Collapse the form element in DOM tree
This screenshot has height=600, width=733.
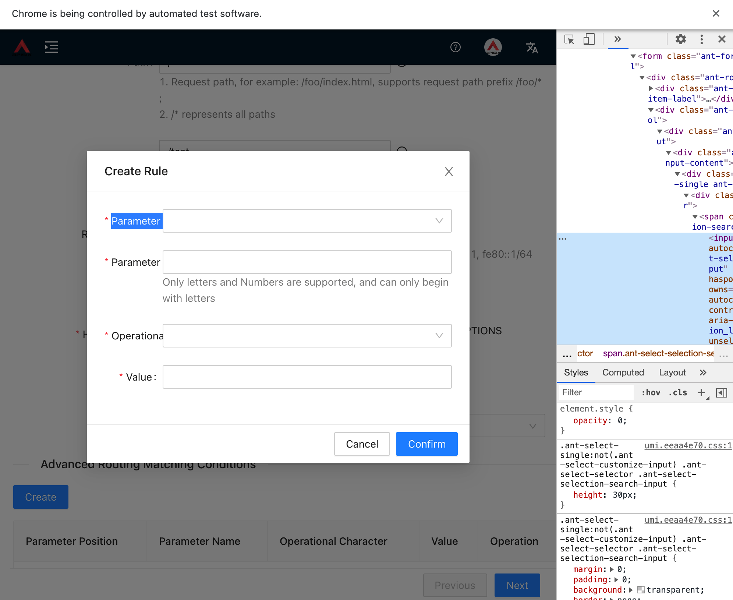(x=633, y=56)
